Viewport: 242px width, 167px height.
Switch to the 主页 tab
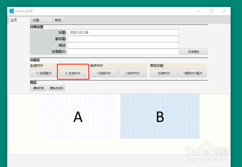tap(19, 20)
